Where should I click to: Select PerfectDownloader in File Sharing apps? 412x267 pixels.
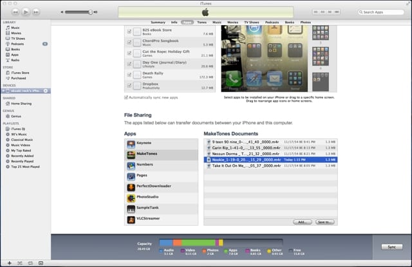[x=162, y=187]
